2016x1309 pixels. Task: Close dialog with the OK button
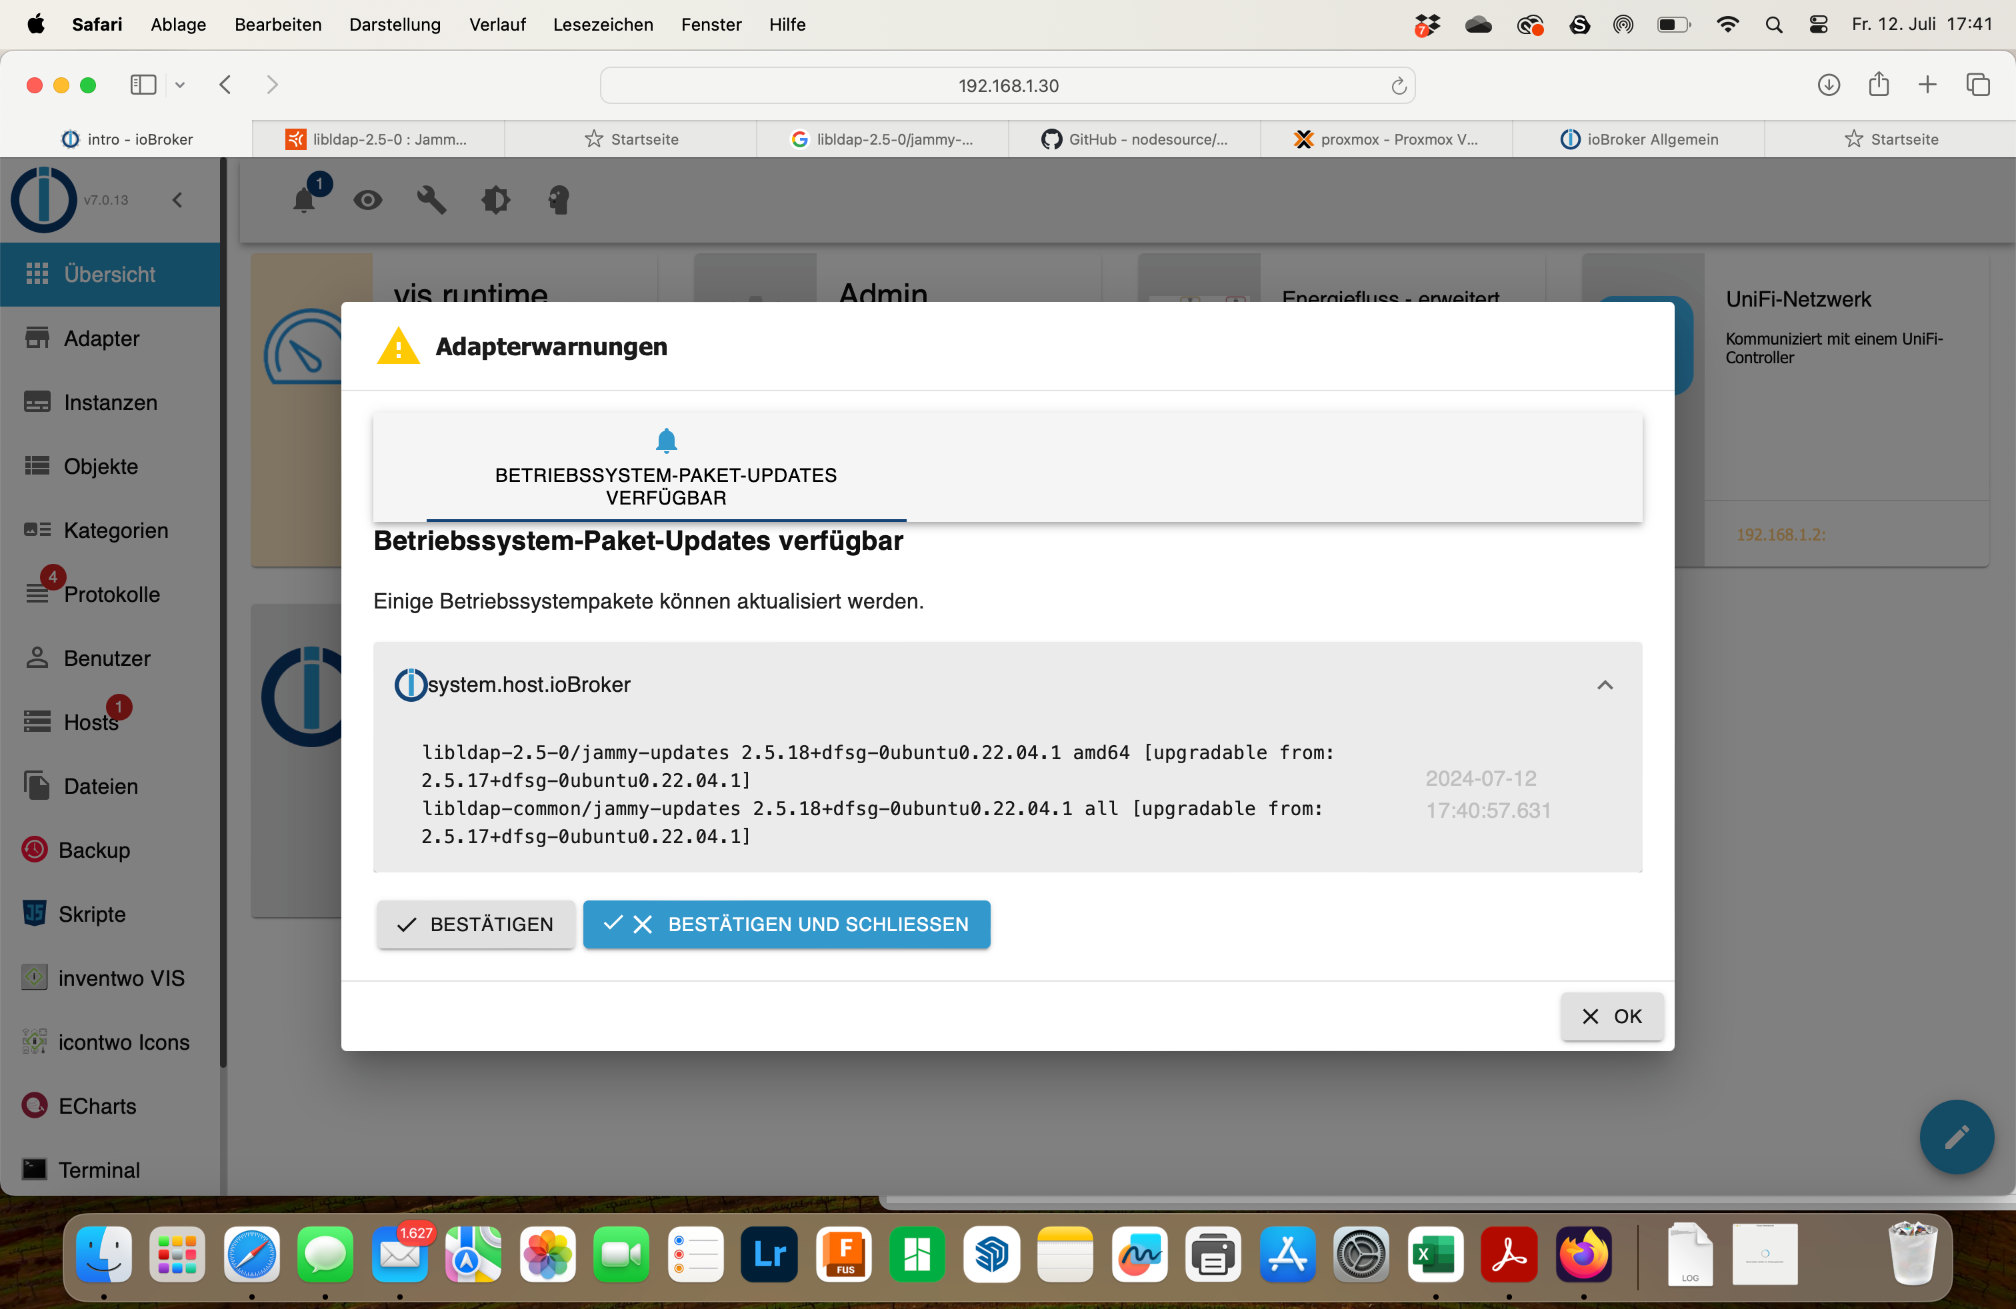(x=1612, y=1016)
